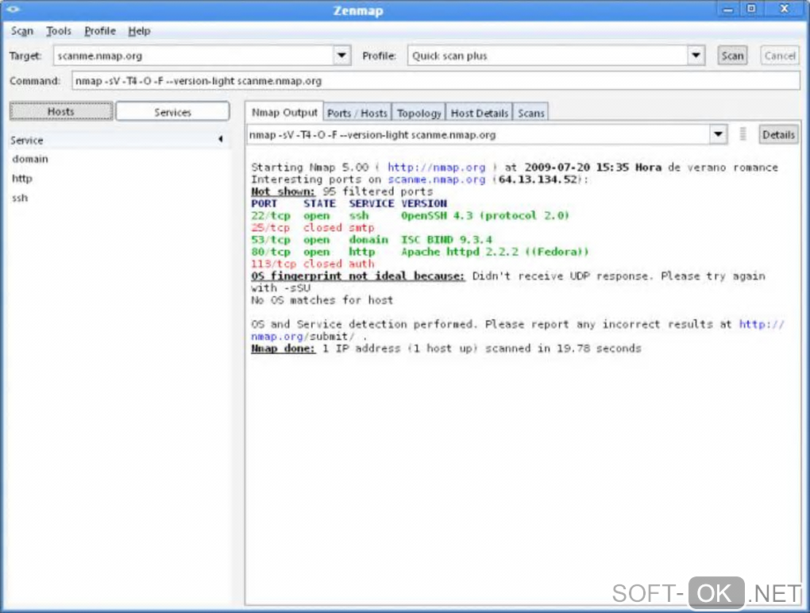Click the Cancel button

click(x=780, y=56)
